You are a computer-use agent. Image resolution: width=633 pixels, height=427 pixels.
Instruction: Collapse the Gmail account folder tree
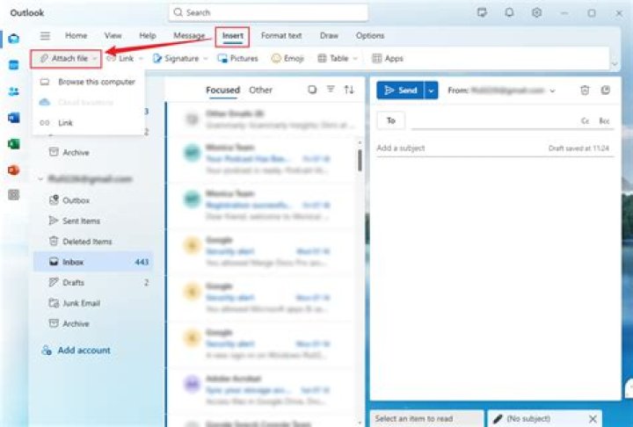pos(40,178)
